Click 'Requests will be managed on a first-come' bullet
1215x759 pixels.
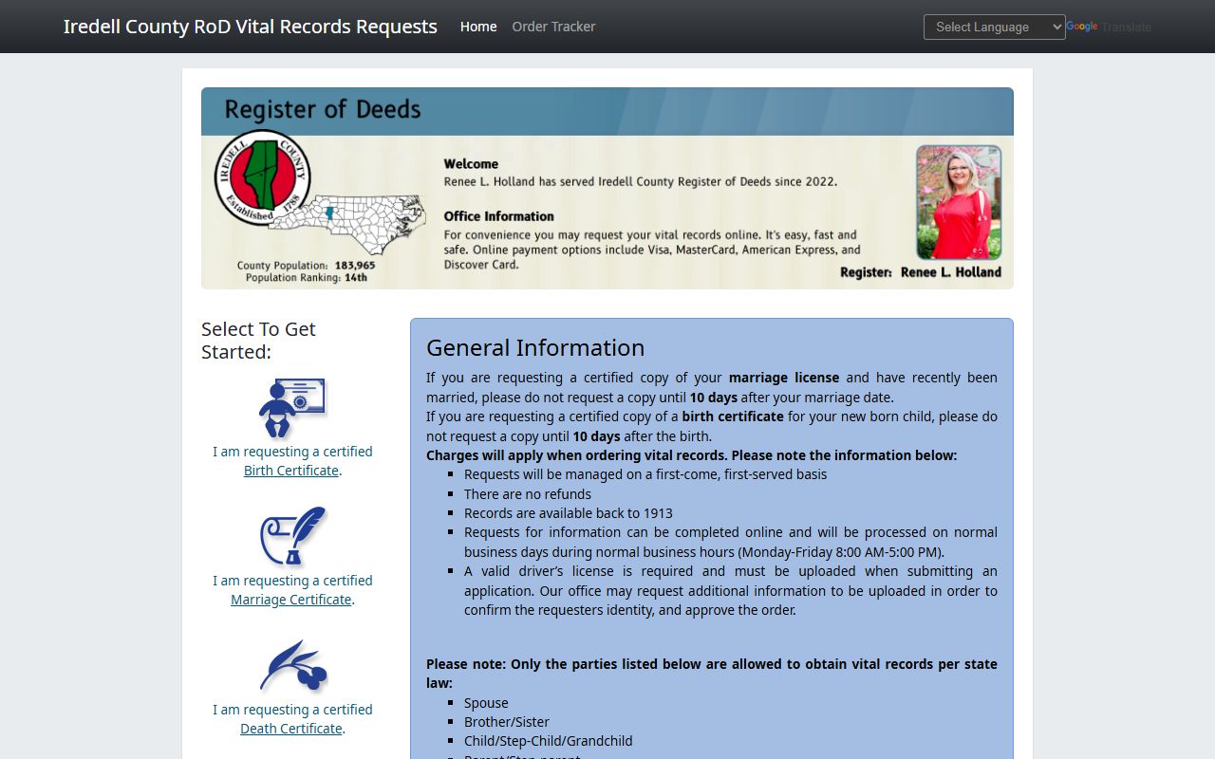pyautogui.click(x=645, y=474)
